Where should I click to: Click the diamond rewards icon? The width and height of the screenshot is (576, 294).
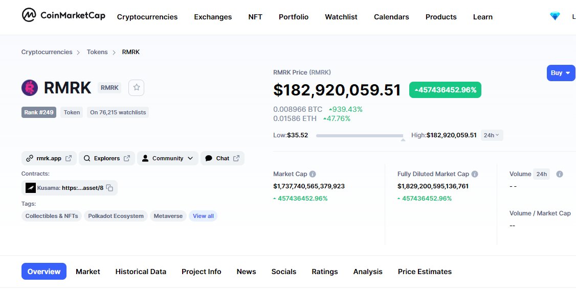pyautogui.click(x=555, y=16)
